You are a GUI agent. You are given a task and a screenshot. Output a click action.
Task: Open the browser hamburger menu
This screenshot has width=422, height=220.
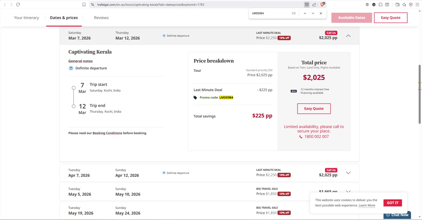(417, 4)
